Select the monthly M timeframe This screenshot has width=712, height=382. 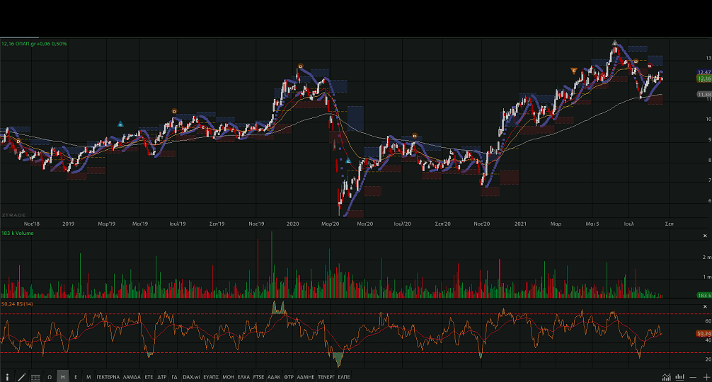(x=88, y=377)
